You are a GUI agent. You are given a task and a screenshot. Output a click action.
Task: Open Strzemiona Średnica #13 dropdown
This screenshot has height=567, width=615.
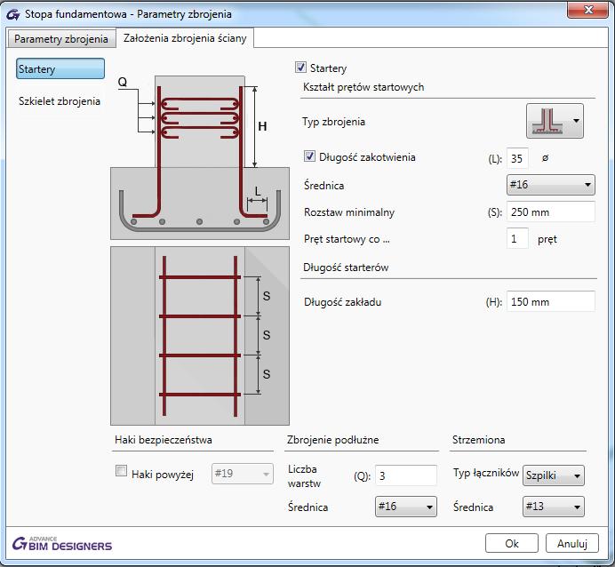click(554, 507)
